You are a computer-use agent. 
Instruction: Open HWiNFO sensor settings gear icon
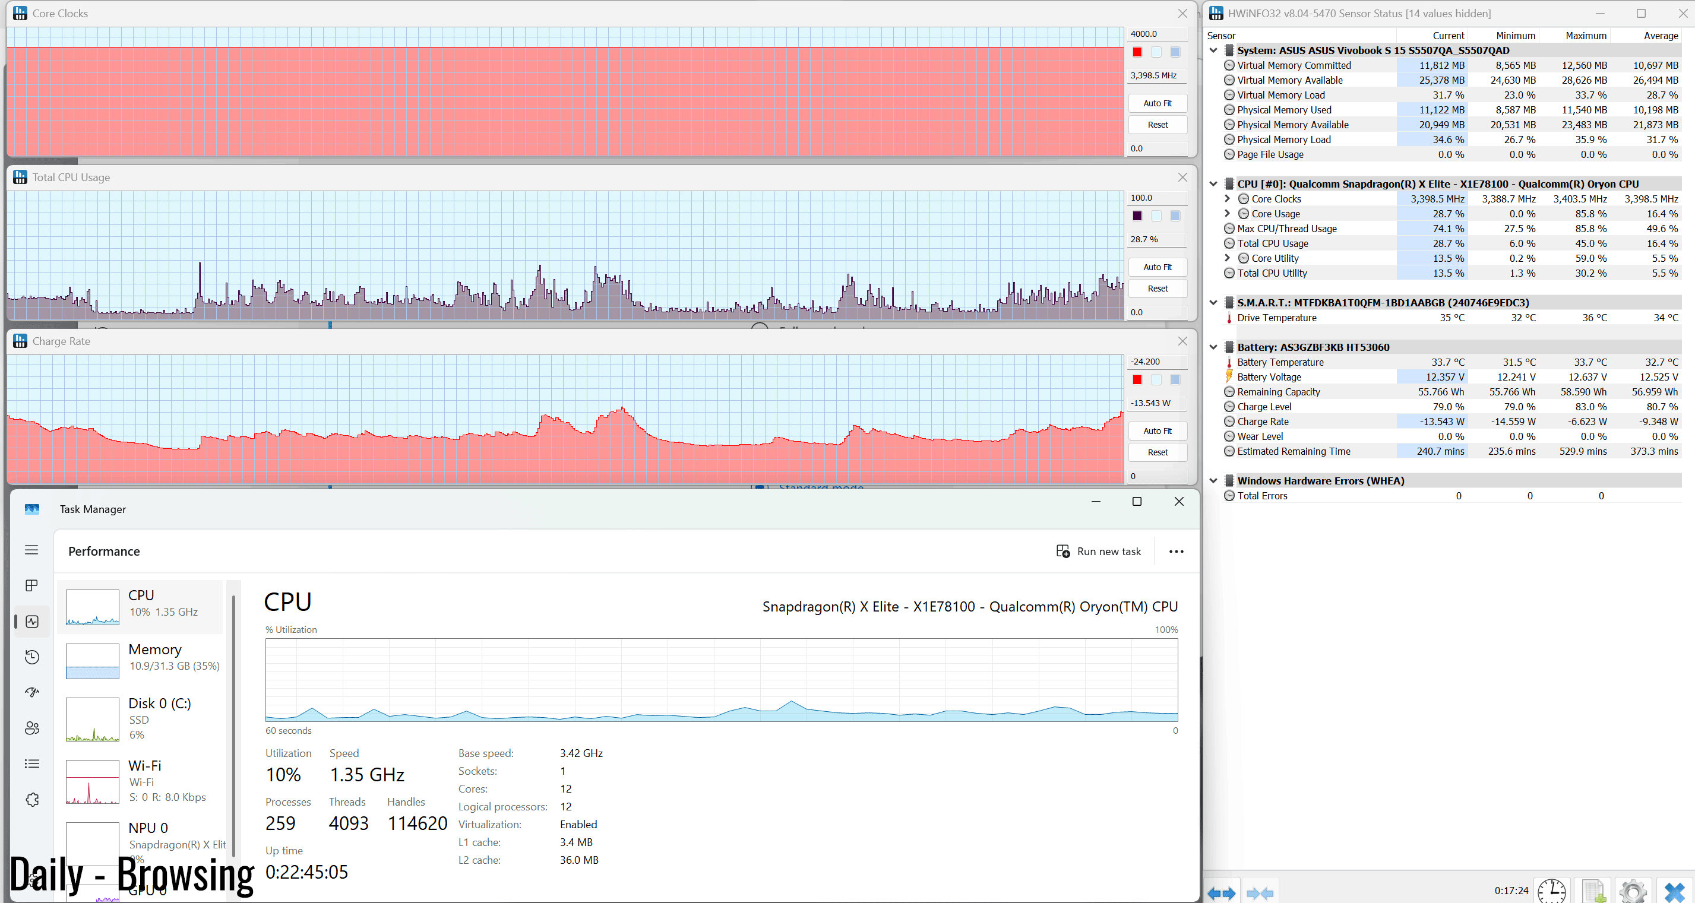coord(1633,892)
